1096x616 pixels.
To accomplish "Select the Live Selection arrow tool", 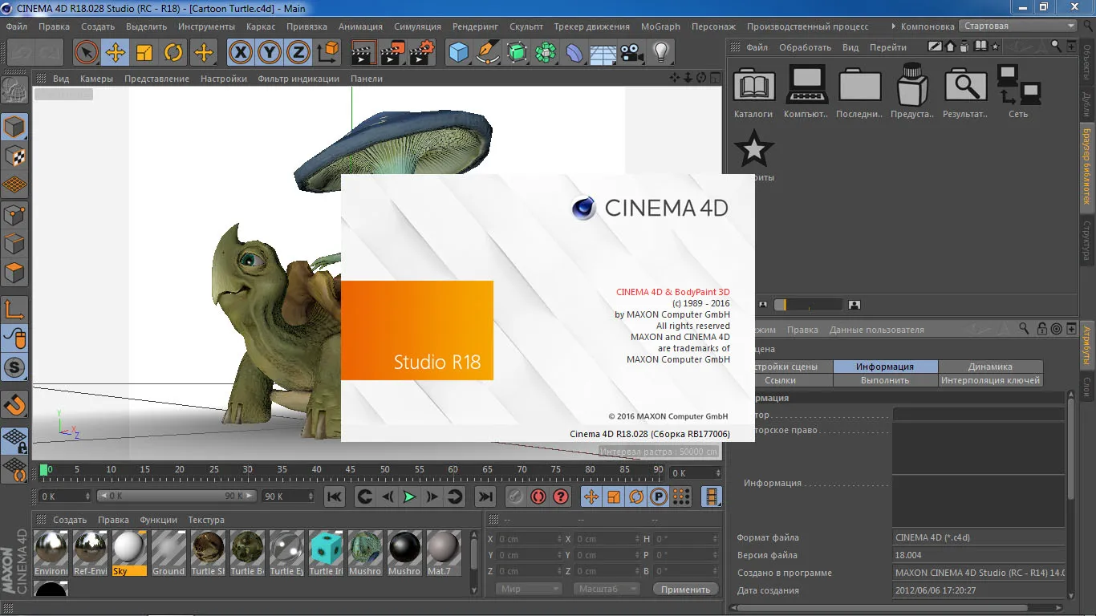I will [x=87, y=53].
